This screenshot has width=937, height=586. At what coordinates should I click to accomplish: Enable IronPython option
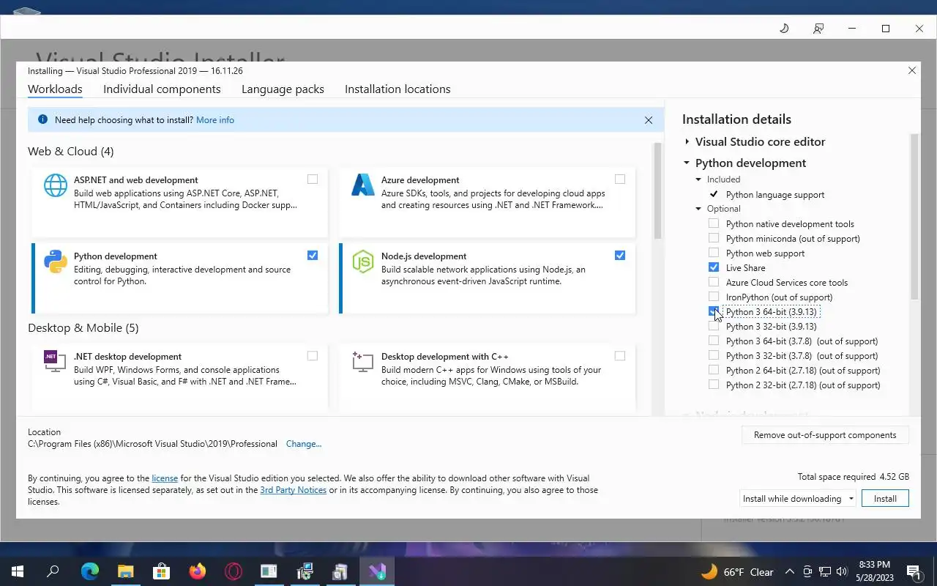coord(714,297)
